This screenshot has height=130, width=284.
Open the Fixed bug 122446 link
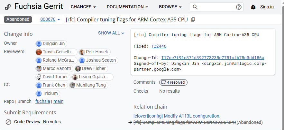[x=159, y=46]
